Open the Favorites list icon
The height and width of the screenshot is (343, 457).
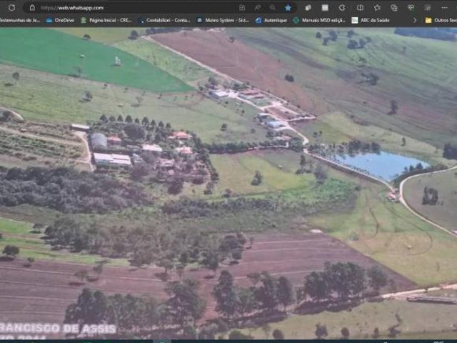377,7
